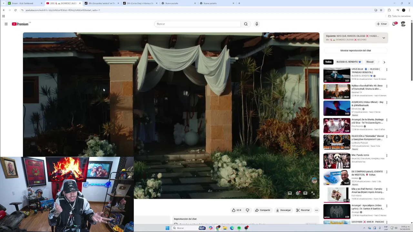Open Arcangel Apocalipsis thumbnail

[x=337, y=211]
